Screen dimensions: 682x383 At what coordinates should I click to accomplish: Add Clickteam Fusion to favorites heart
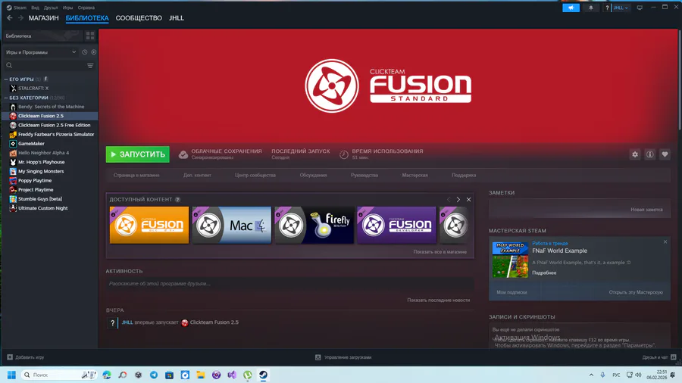point(665,154)
